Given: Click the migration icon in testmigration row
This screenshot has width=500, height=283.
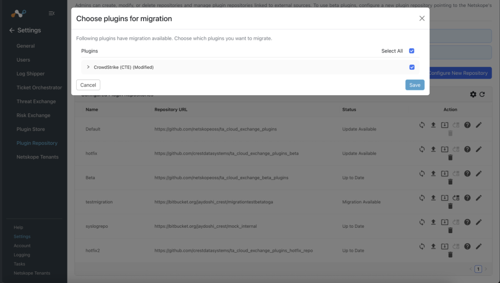Looking at the screenshot, I should click(x=456, y=198).
